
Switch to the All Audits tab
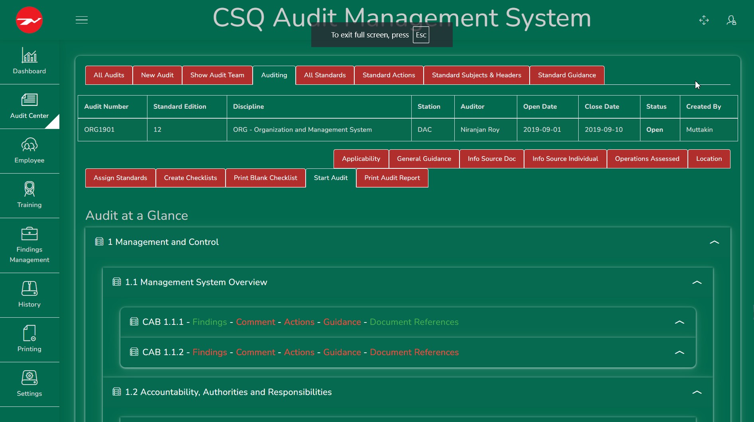[109, 75]
